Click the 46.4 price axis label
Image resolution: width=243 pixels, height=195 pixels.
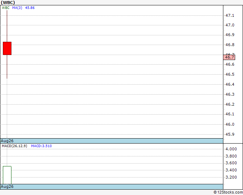230,84
